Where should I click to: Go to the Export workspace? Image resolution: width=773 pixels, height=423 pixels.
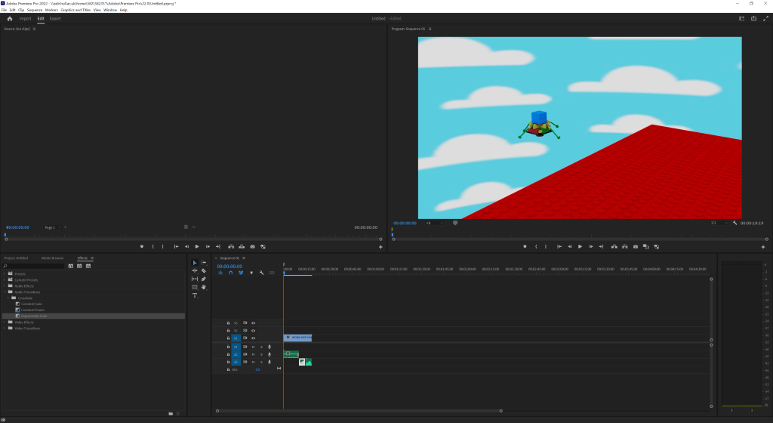point(55,18)
